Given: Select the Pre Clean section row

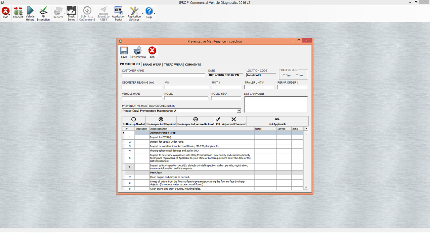Looking at the screenshot, I should [212, 173].
